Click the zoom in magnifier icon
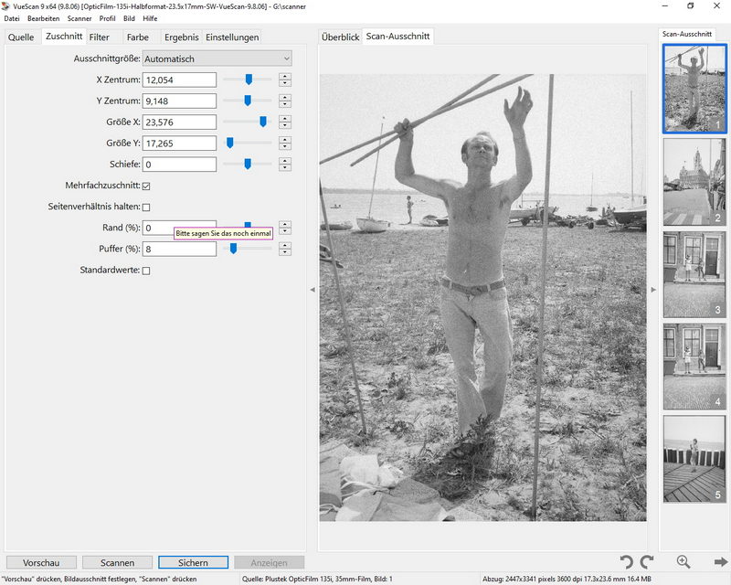 [683, 562]
